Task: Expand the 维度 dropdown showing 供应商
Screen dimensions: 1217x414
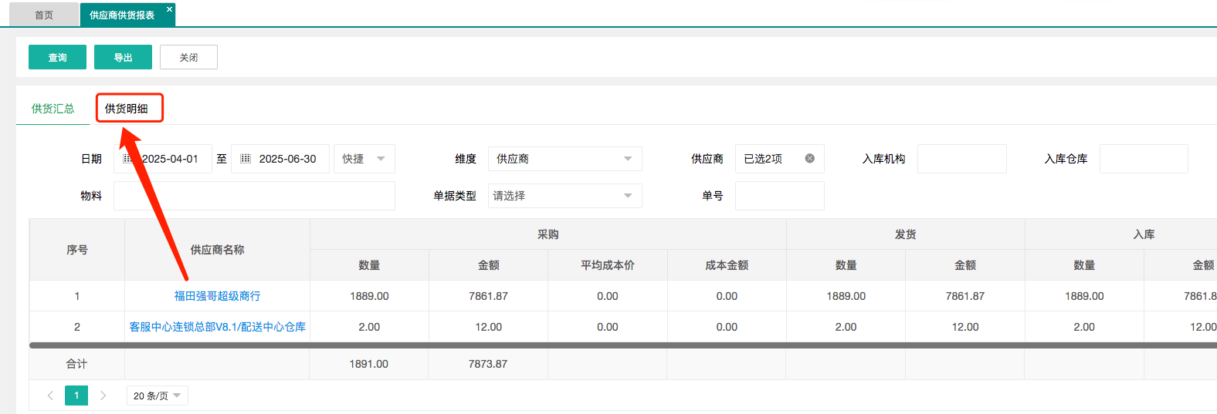Action: click(x=564, y=159)
